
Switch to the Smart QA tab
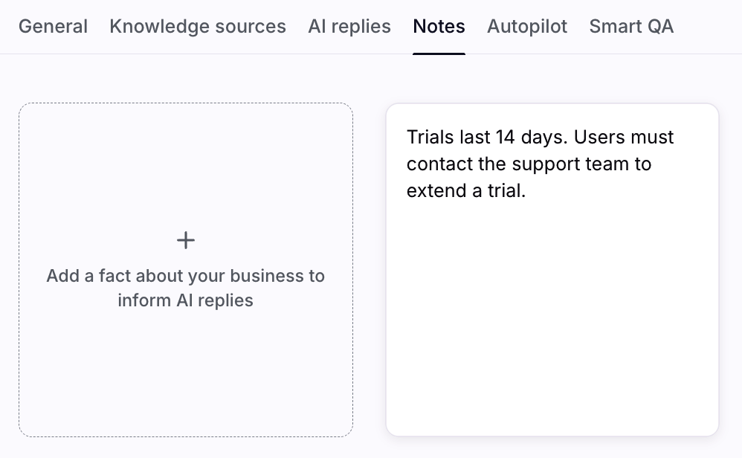(x=631, y=27)
